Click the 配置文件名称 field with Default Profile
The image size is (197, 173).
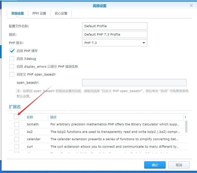[x=115, y=26]
